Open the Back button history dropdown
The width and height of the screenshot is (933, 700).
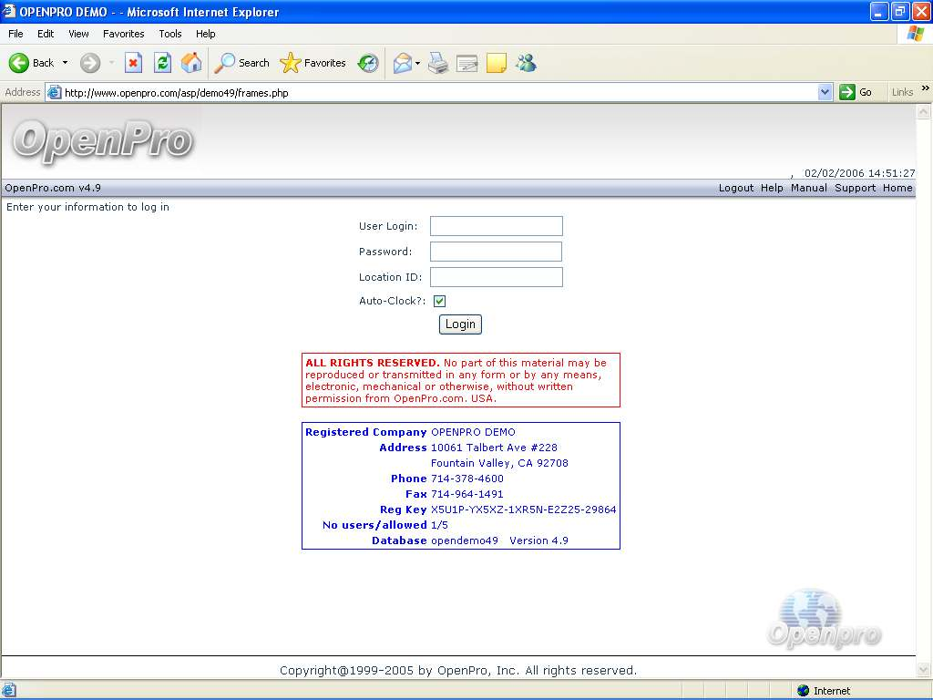point(65,63)
